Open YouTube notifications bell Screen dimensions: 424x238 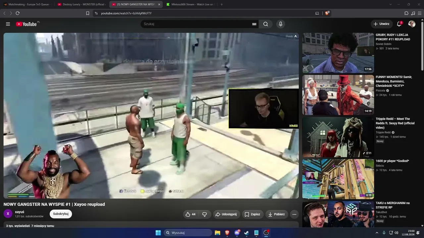tap(399, 24)
